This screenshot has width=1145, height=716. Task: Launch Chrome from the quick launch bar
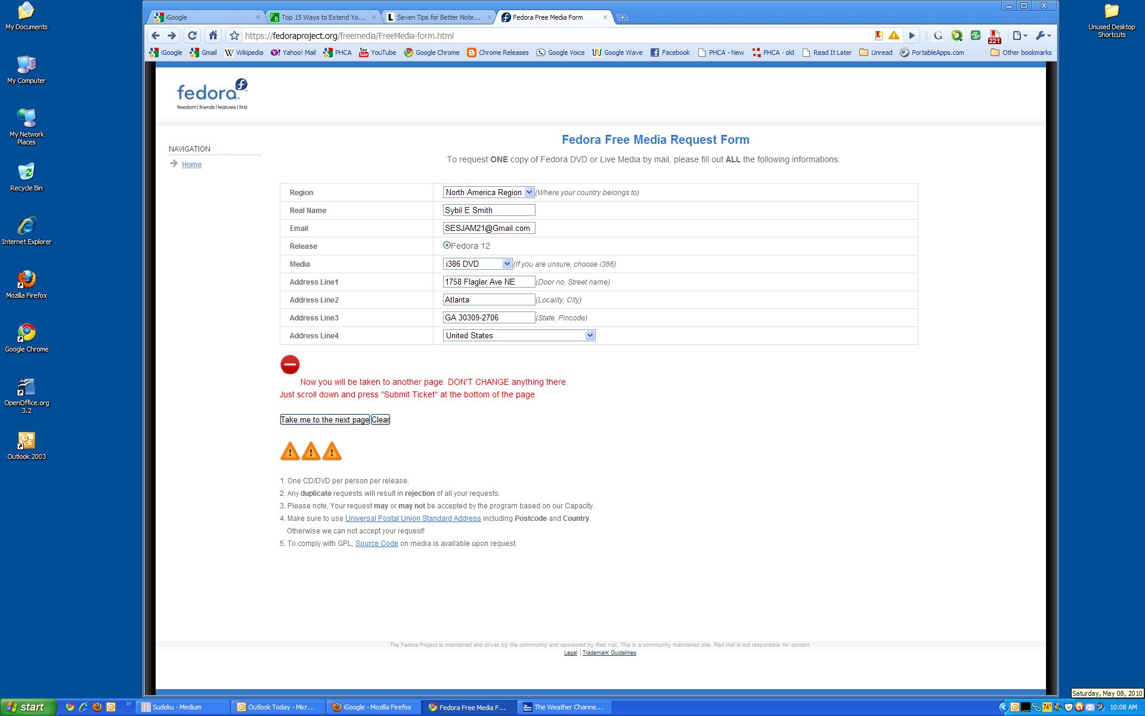70,707
